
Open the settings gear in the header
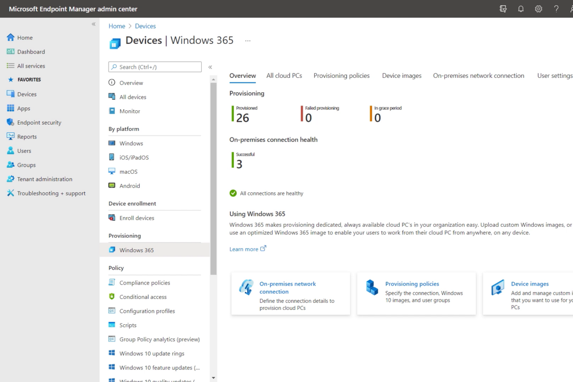point(538,9)
